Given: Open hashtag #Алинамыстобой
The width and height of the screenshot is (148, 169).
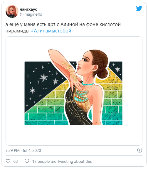Looking at the screenshot, I should point(51,31).
